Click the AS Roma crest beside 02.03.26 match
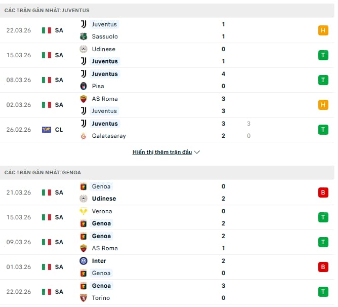Viewport: 338px width, 307px height. 83,99
